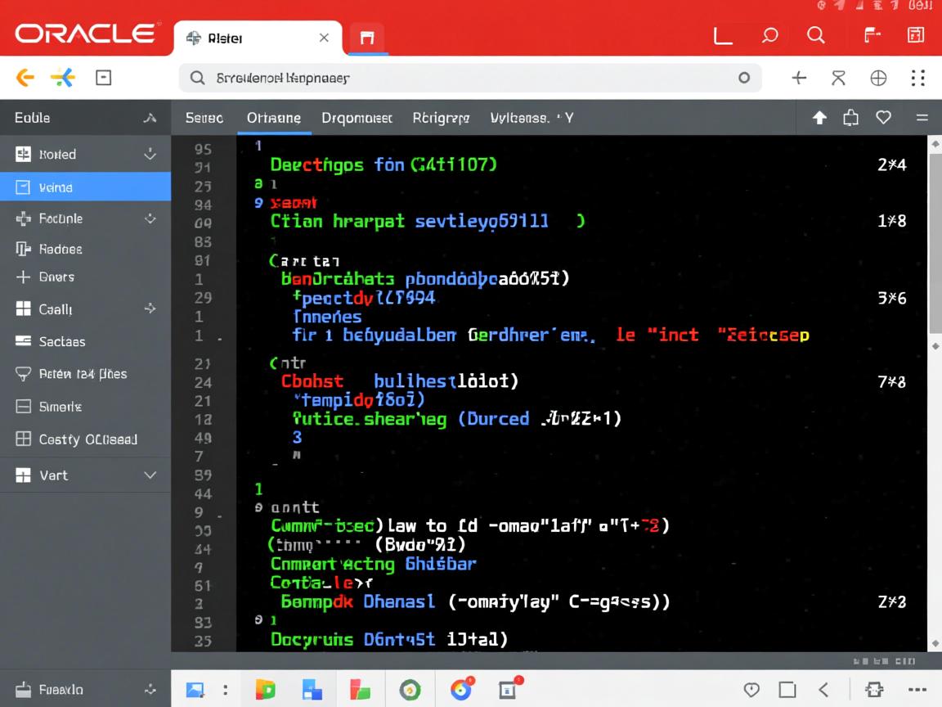Open the Drqomoaet tab

(357, 118)
